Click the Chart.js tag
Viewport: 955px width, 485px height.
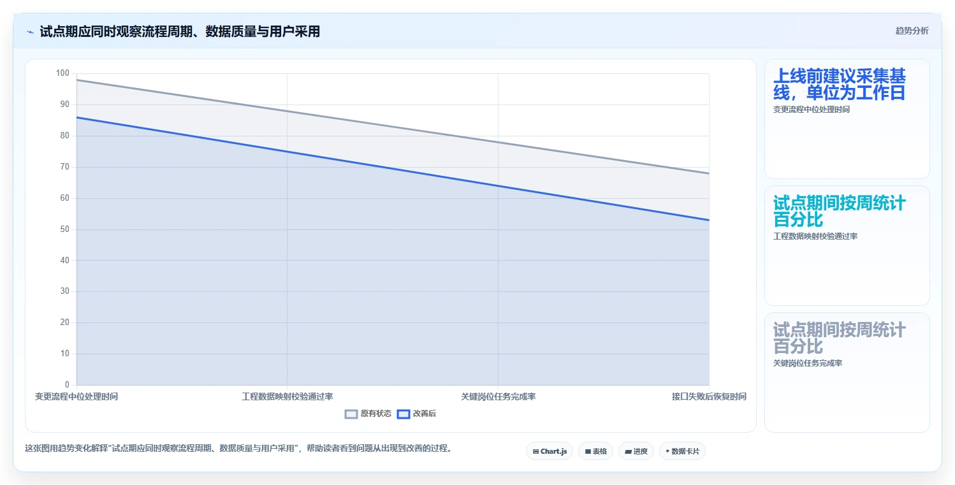(550, 451)
